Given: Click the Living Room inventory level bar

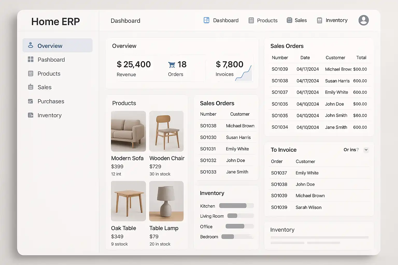Looking at the screenshot, I should (240, 216).
